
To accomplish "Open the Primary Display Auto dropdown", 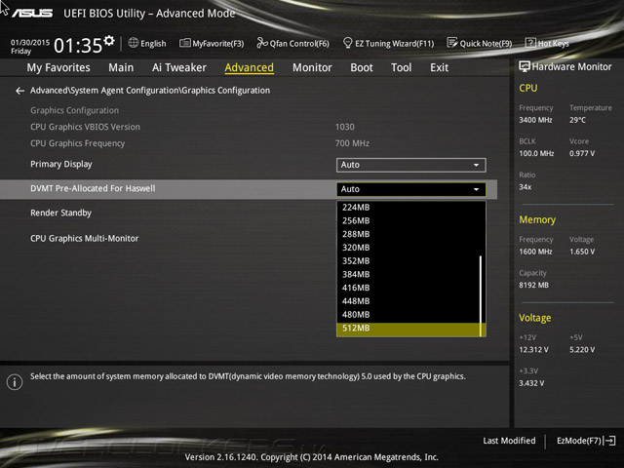I will pyautogui.click(x=411, y=165).
